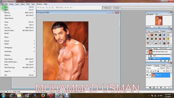Set history brush source for the Open state
The image size is (174, 98).
pyautogui.click(x=147, y=56)
